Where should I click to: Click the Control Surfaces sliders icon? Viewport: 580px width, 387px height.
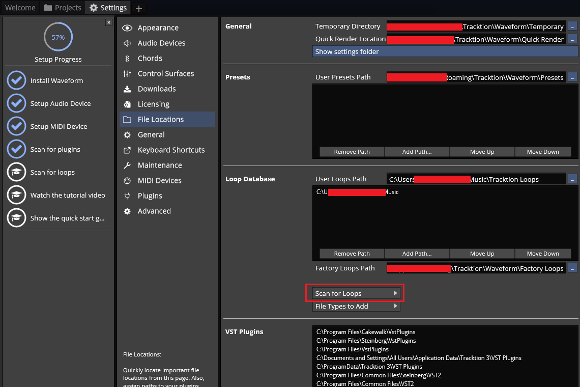(x=127, y=74)
